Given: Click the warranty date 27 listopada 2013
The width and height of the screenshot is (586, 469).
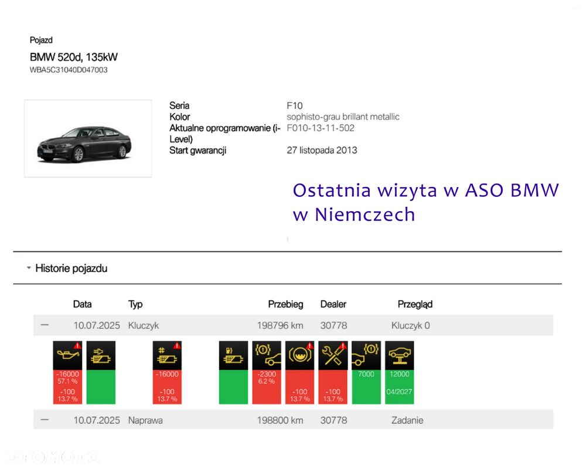Looking at the screenshot, I should point(322,150).
